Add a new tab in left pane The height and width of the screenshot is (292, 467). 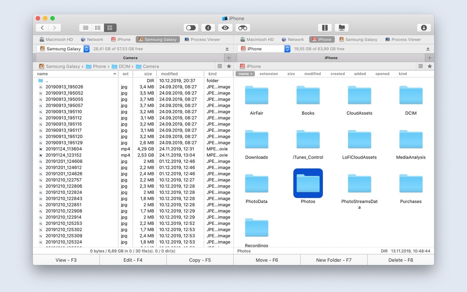(x=229, y=58)
